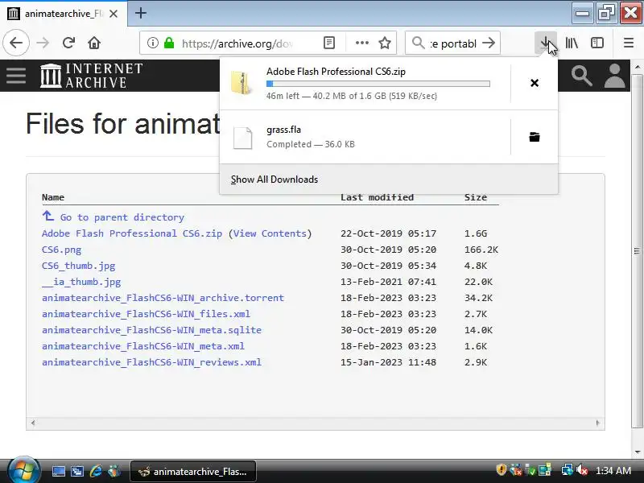
Task: Open __ia_thumb.jpg link
Action: 81,282
